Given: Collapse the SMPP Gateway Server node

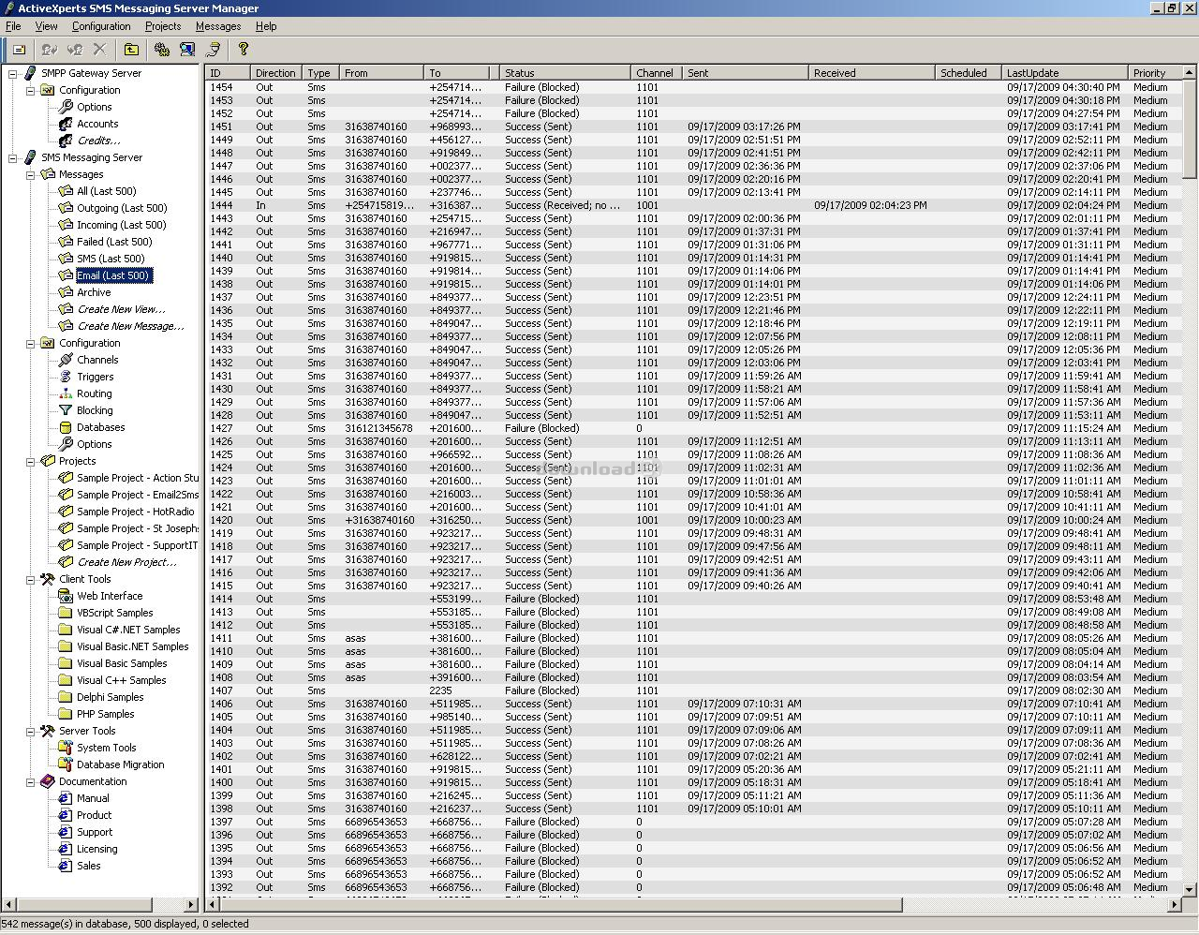Looking at the screenshot, I should click(13, 73).
